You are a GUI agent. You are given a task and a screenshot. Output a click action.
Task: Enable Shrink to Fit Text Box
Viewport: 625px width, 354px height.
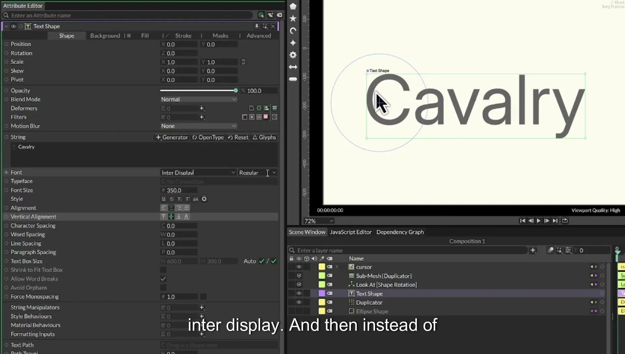click(x=163, y=270)
